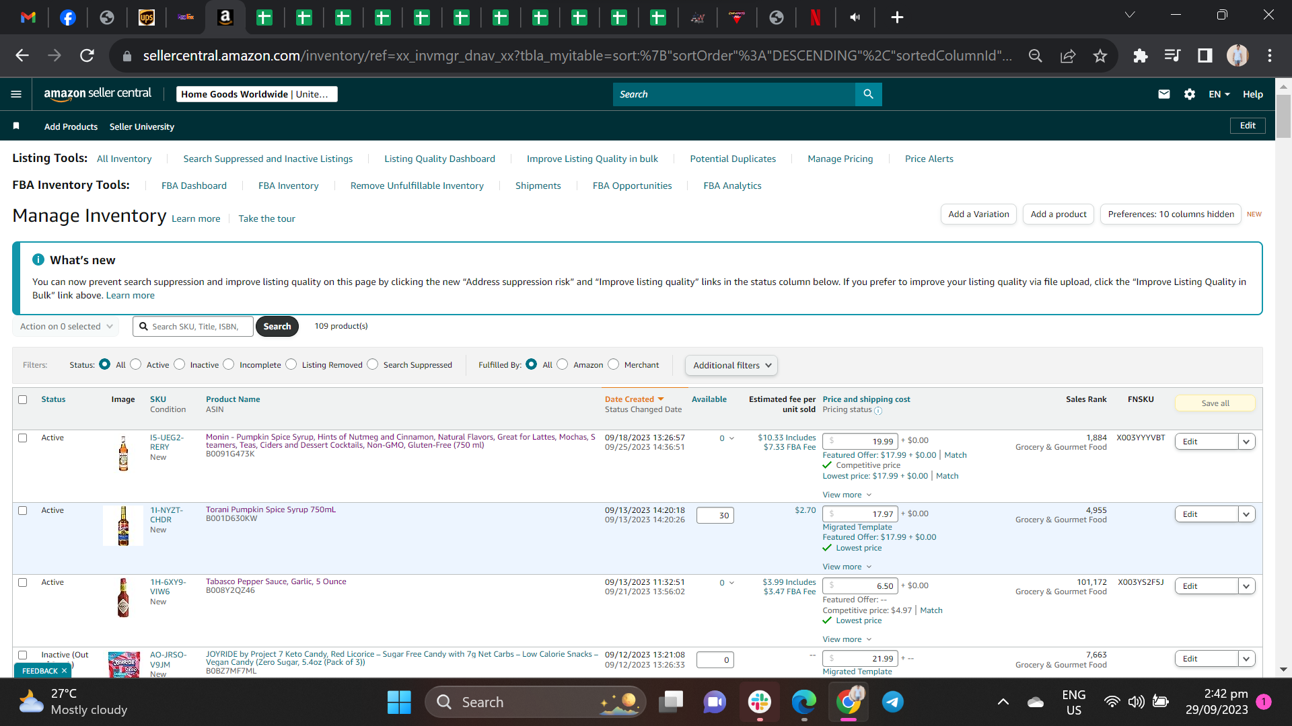Click the Save all button

pos(1215,403)
